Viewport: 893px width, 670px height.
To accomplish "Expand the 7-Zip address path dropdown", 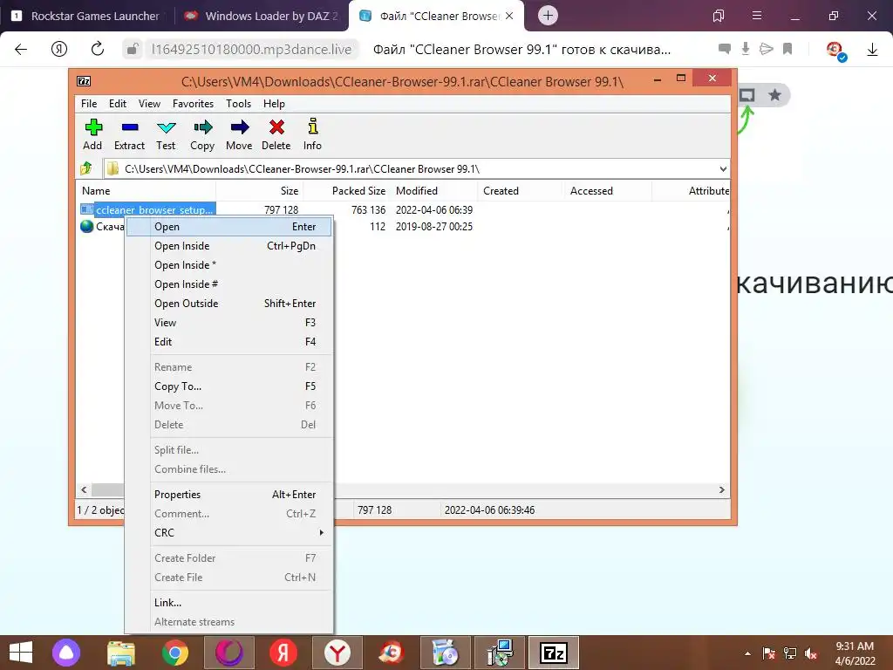I will tap(723, 169).
